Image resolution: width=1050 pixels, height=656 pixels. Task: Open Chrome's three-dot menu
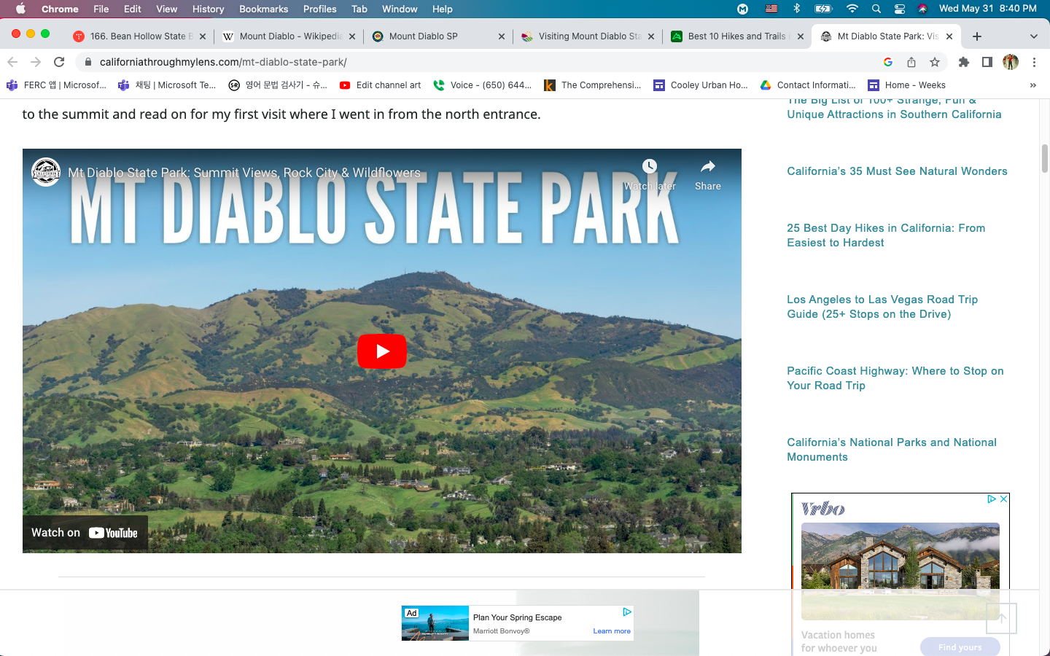pyautogui.click(x=1034, y=62)
